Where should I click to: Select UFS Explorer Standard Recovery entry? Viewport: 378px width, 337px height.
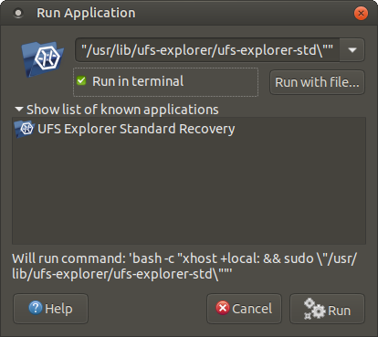(189, 129)
